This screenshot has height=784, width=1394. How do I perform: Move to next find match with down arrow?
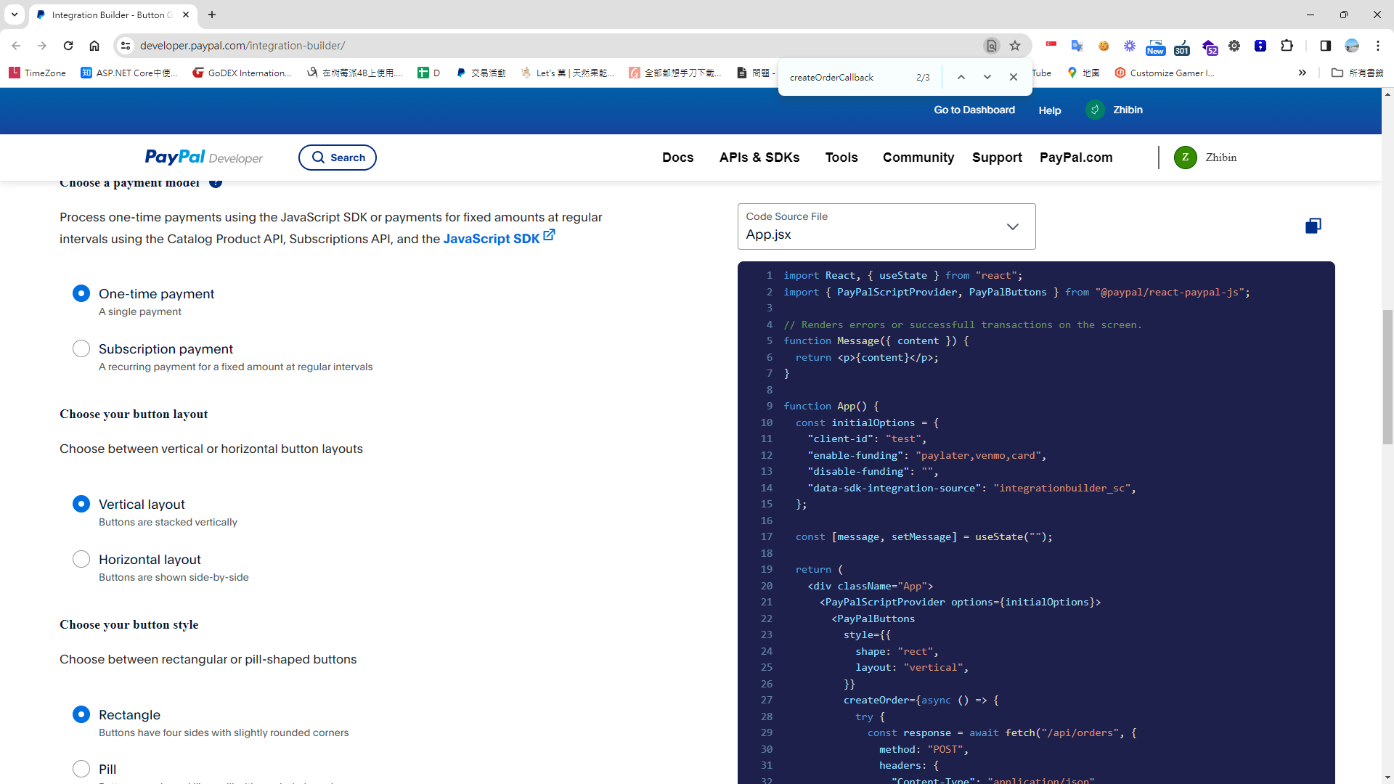point(987,76)
